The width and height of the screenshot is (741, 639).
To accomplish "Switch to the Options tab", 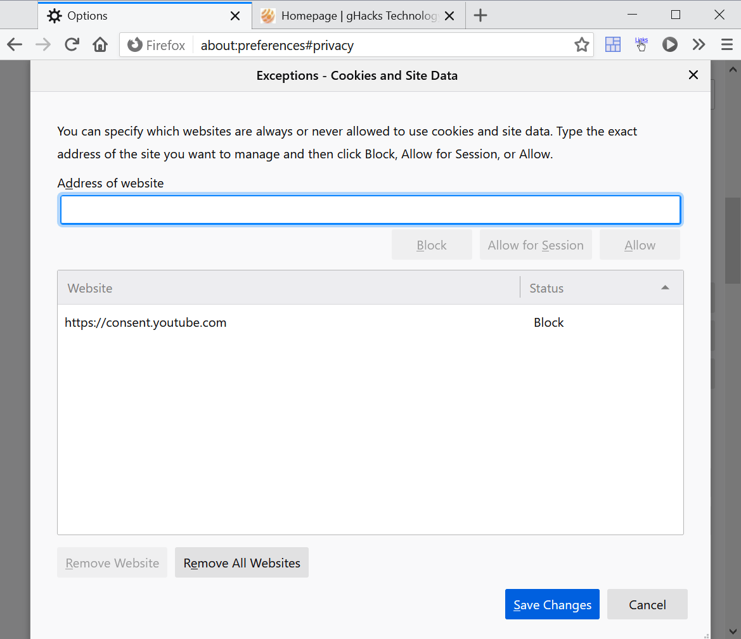I will (127, 15).
